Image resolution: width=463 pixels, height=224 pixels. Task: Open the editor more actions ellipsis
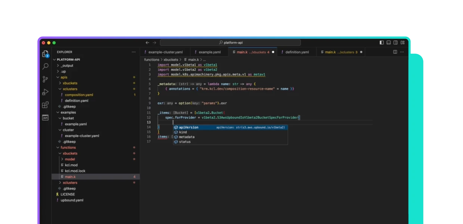click(402, 52)
